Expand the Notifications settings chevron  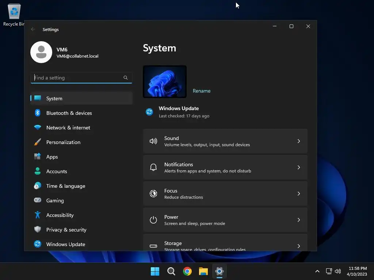pos(299,167)
